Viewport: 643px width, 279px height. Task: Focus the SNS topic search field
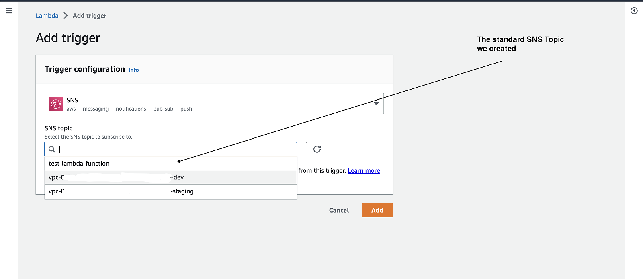click(177, 149)
